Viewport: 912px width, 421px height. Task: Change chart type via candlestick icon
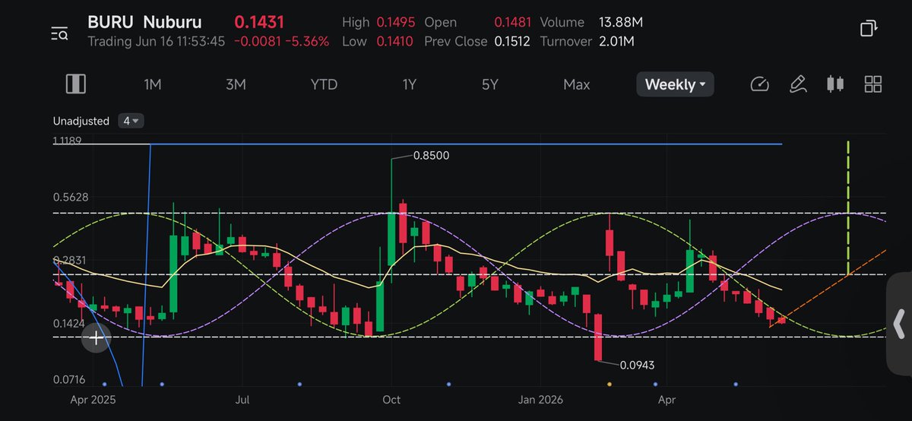pyautogui.click(x=835, y=84)
